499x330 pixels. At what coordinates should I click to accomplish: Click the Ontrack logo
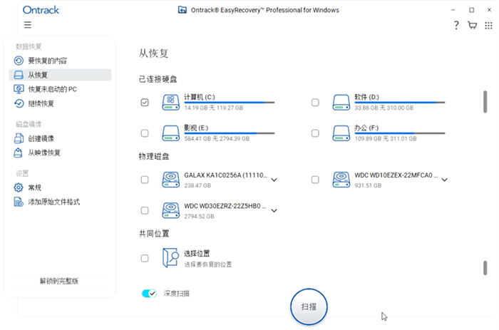click(x=41, y=10)
